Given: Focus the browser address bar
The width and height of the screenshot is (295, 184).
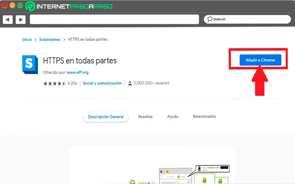Looking at the screenshot, I should 114,20.
